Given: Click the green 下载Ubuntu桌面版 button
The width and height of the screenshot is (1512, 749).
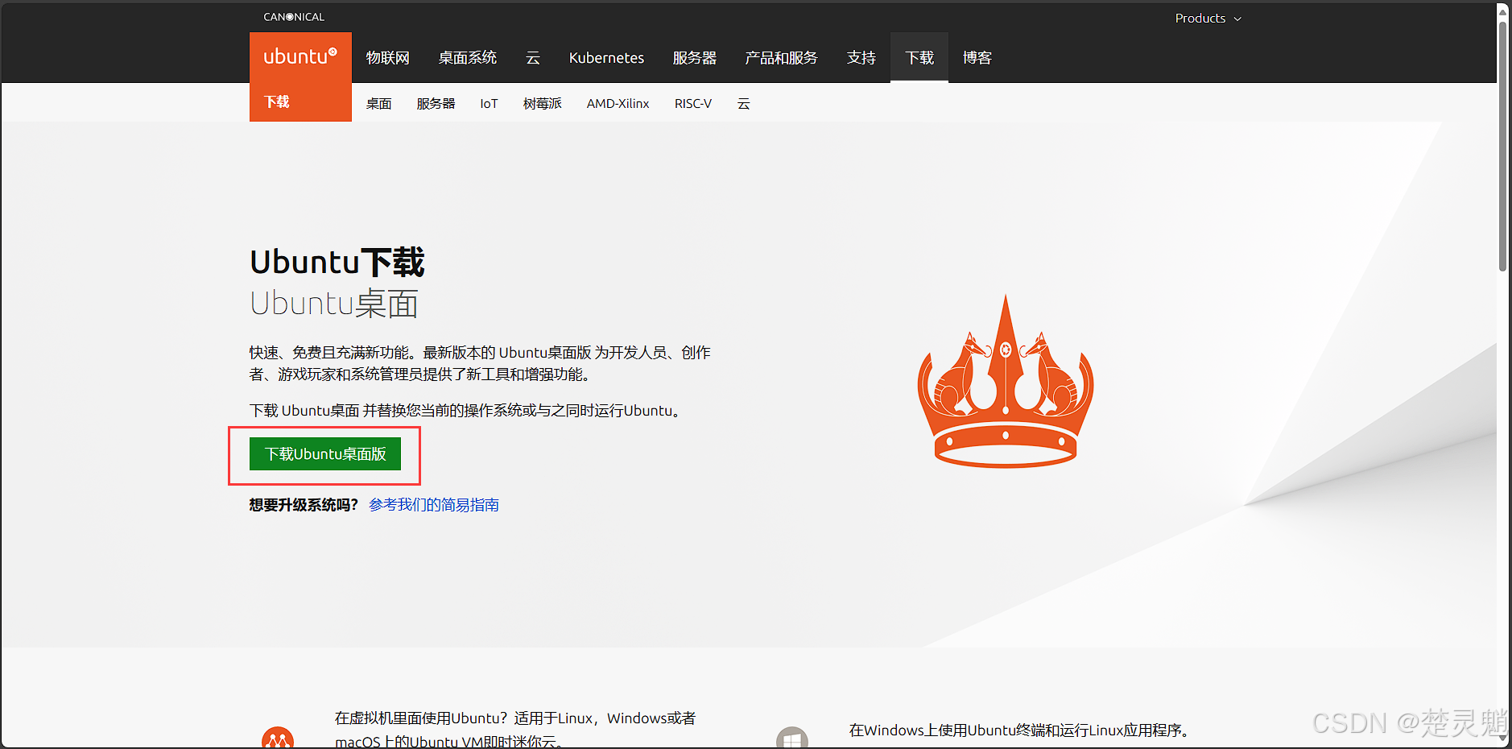Looking at the screenshot, I should pos(325,454).
